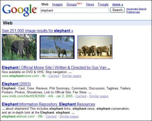Open the Advanced Search link

(136, 9)
